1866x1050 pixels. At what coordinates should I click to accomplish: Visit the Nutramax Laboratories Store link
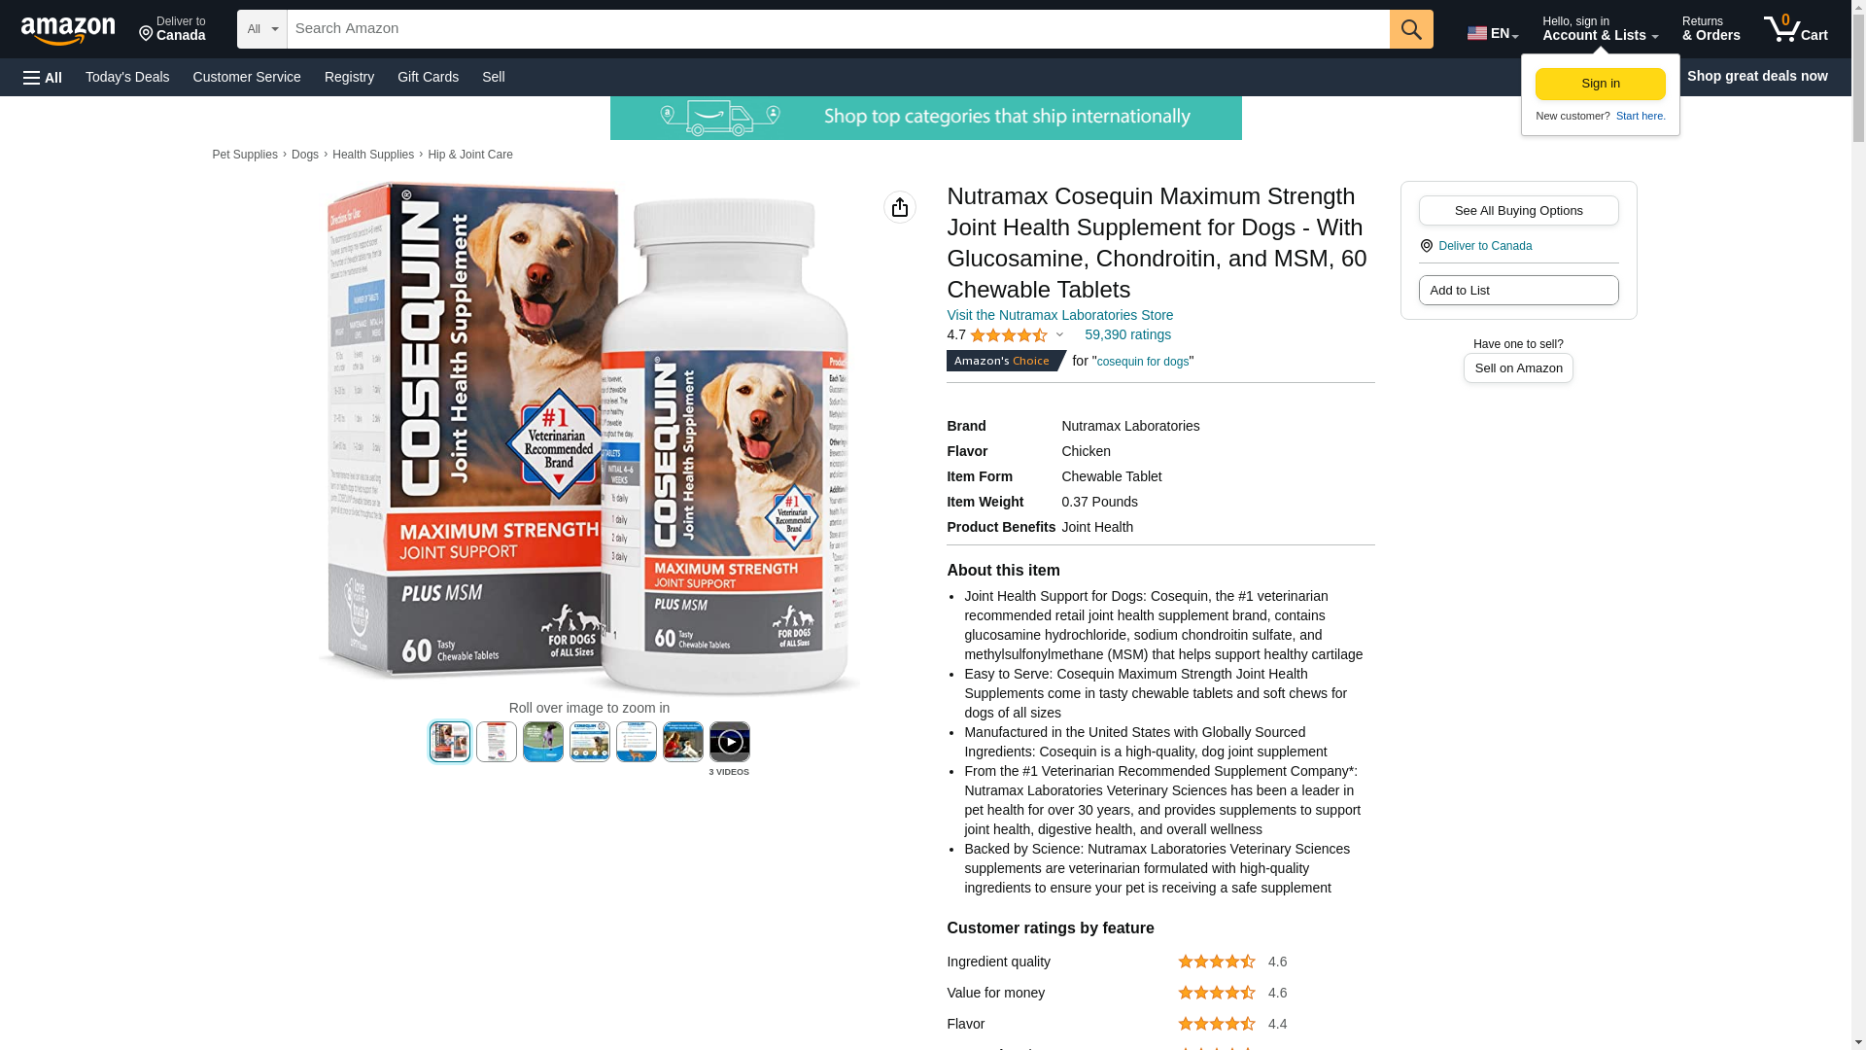pyautogui.click(x=1059, y=316)
